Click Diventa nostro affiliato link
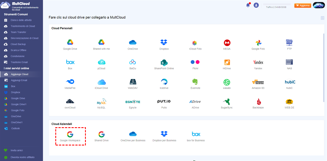Screen dimensions: 327x161 [23, 157]
